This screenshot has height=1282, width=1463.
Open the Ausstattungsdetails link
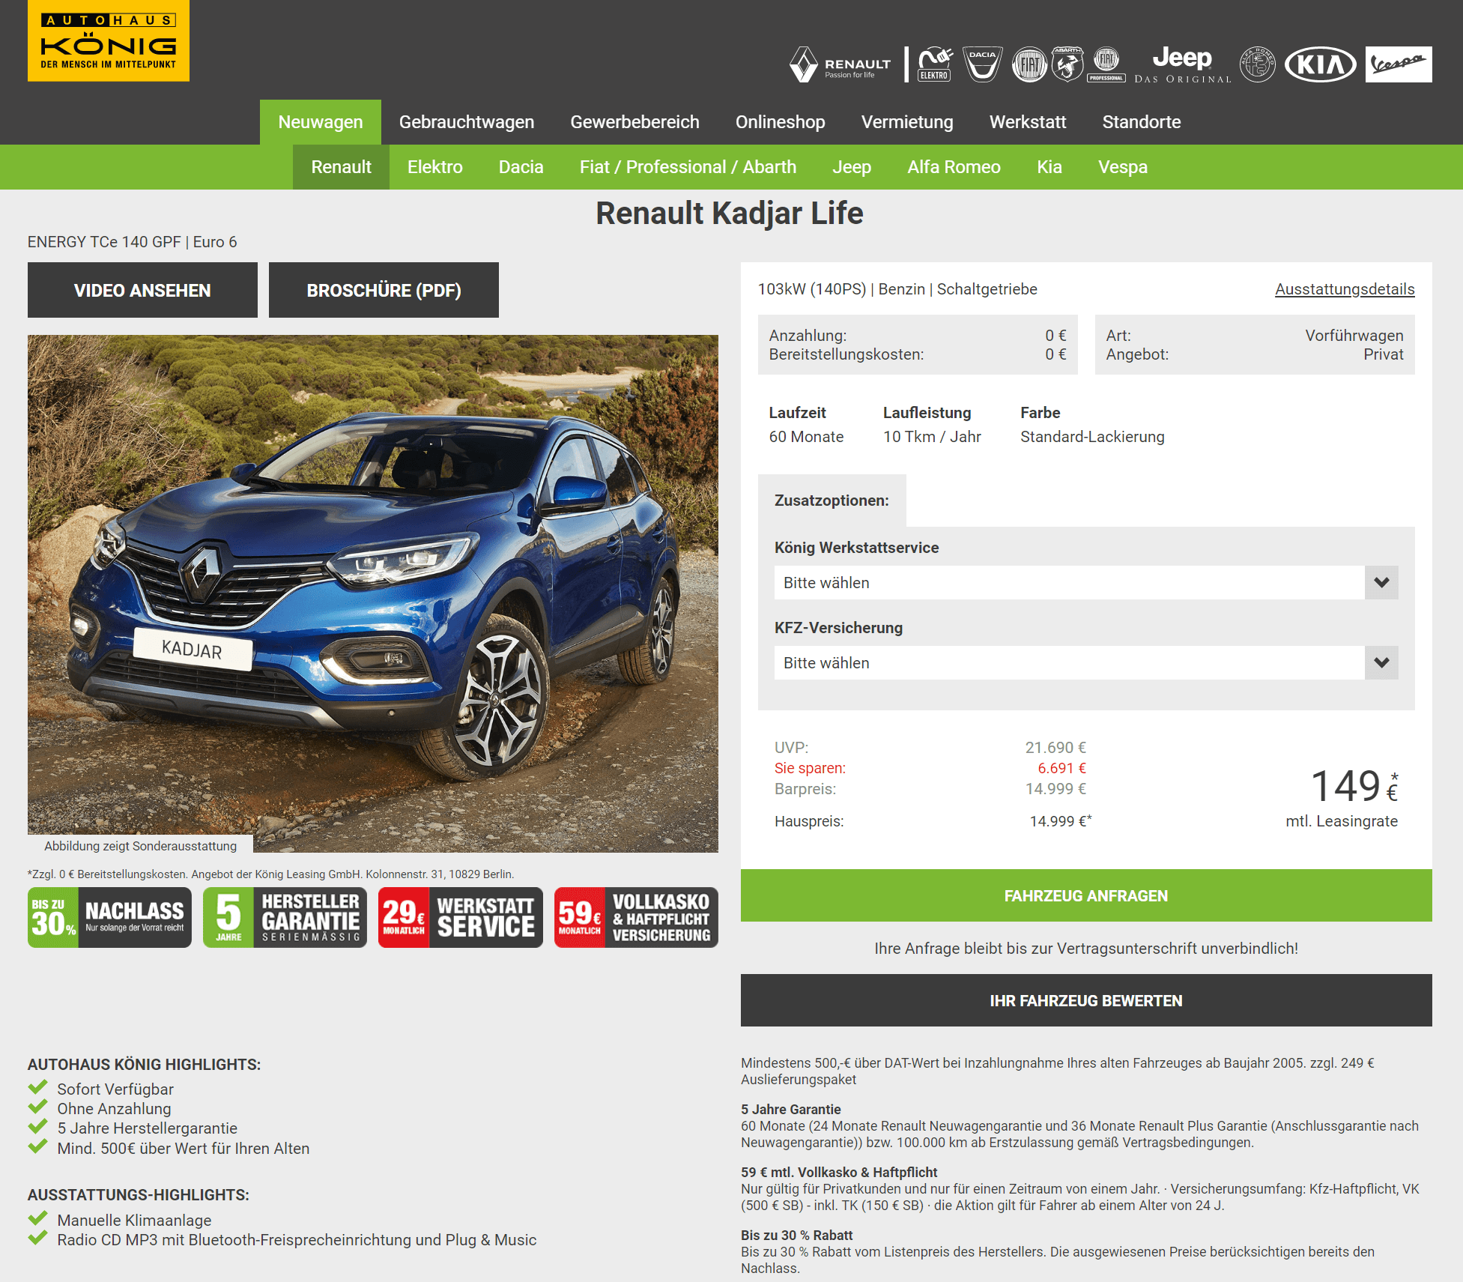pyautogui.click(x=1345, y=289)
